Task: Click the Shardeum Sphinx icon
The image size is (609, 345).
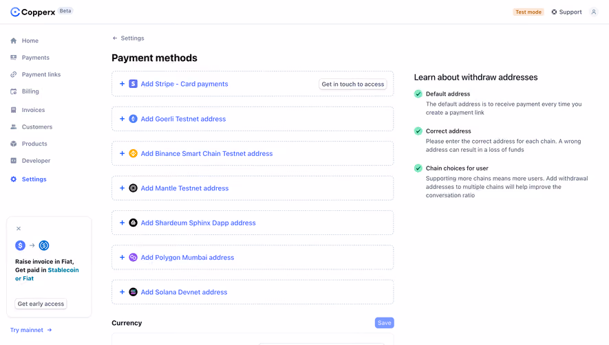Action: (x=133, y=223)
